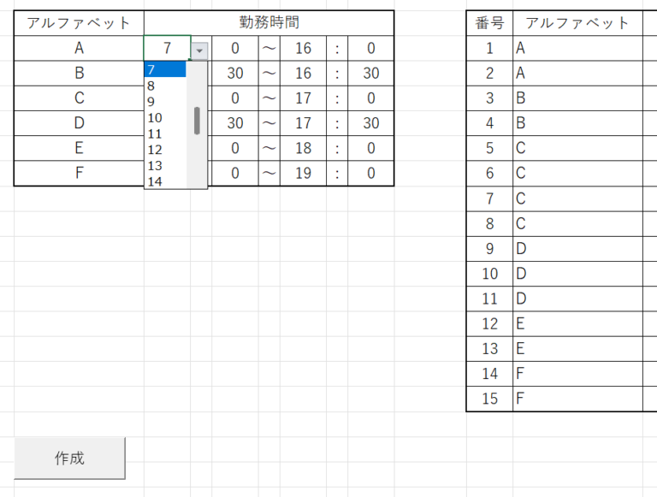Click the end hour 16 cell in row A

[303, 49]
